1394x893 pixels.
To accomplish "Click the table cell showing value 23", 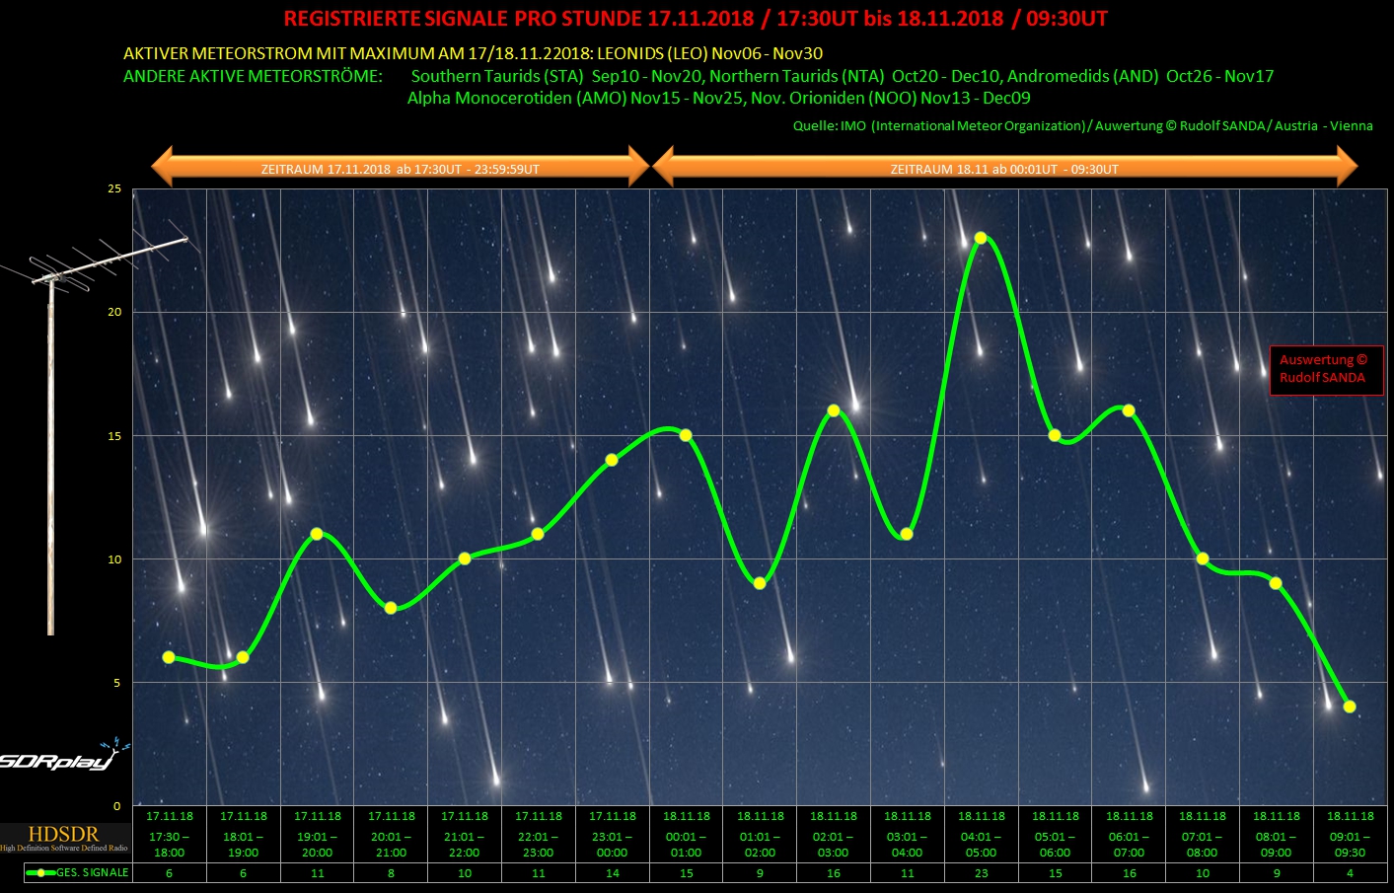I will coord(981,873).
